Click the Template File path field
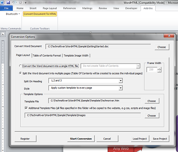Screen dimensions: 178x152 (x=95, y=101)
